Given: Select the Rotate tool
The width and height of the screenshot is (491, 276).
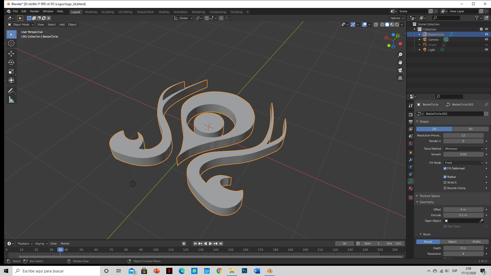Looking at the screenshot, I should [11, 62].
